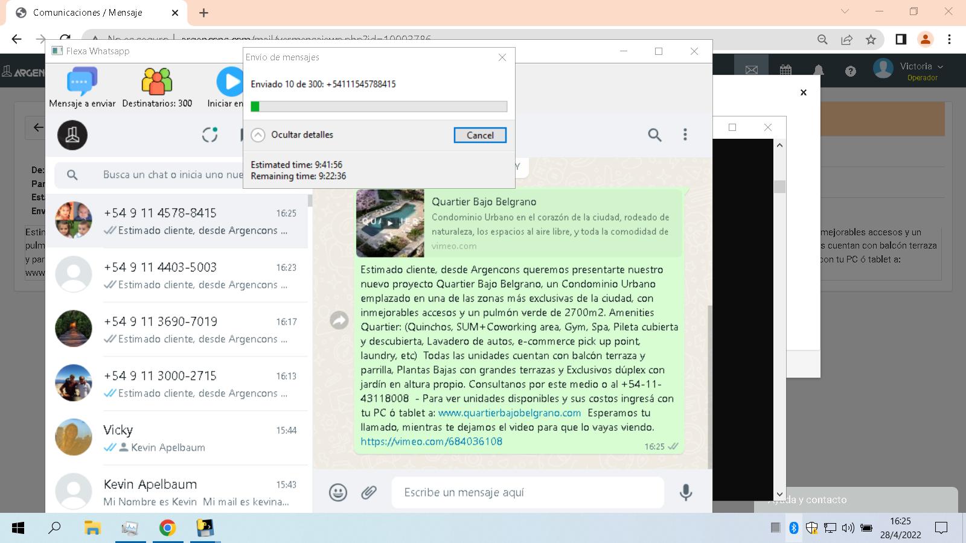The width and height of the screenshot is (966, 543).
Task: Click the blue Iniciar envío play icon
Action: [230, 82]
